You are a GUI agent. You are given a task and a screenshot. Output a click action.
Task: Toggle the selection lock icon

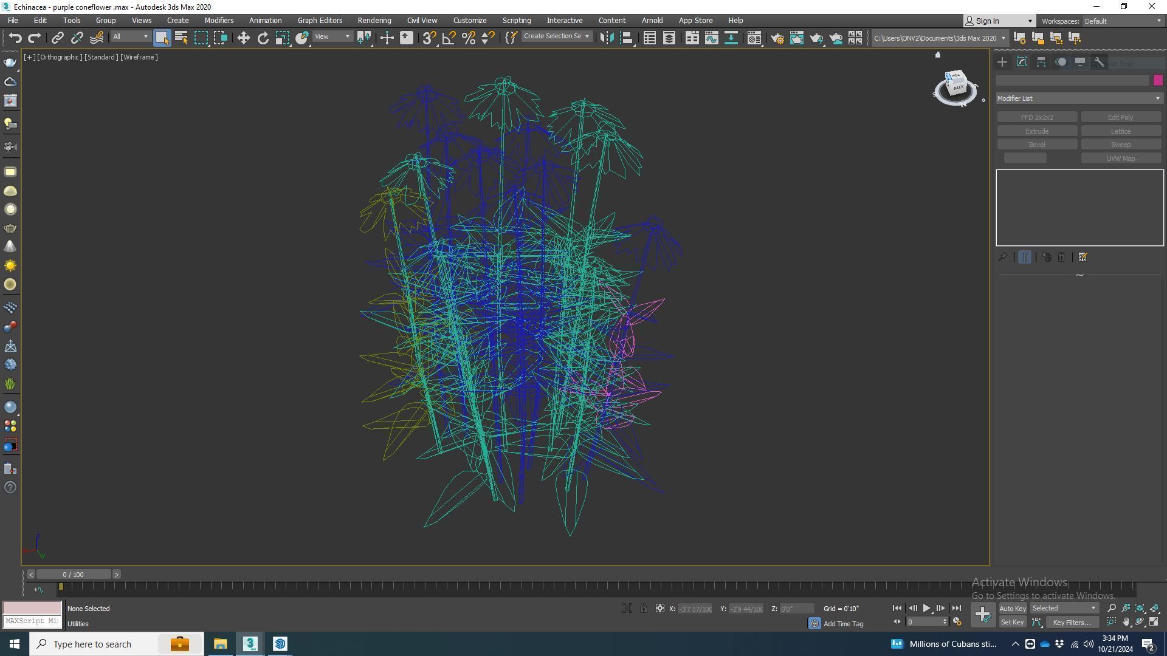(x=643, y=609)
